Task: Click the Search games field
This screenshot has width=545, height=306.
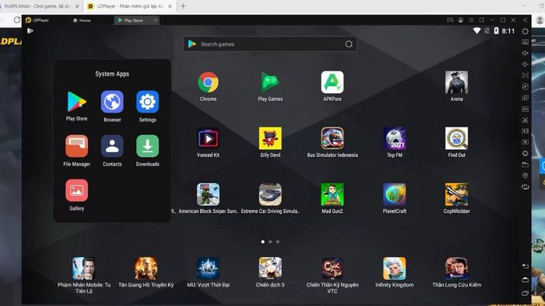Action: coord(270,44)
